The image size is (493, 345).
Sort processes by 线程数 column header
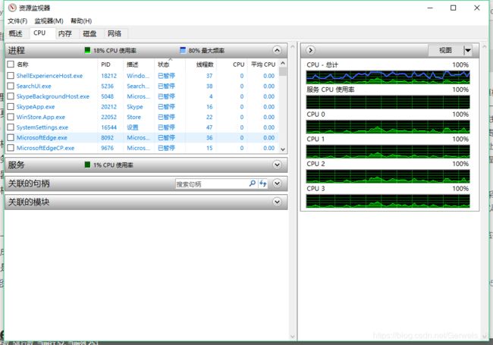[x=205, y=64]
